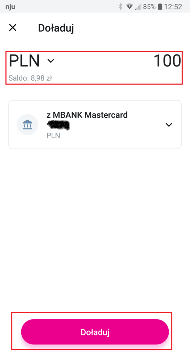
Task: Tap the Wi-Fi icon in status bar
Action: [x=129, y=7]
